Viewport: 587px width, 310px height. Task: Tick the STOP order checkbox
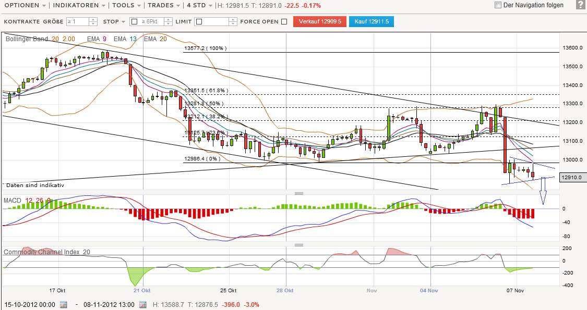pos(135,22)
